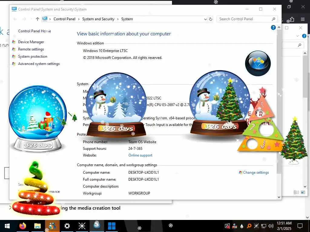Click the scroll down arrow of System window

pyautogui.click(x=279, y=197)
